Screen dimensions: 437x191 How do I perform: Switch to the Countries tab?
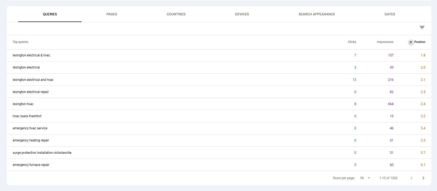176,14
